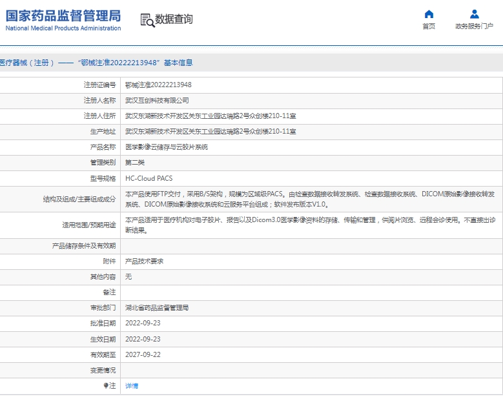Click the 数据查询 search document icon
Viewport: 503px width, 399px height.
point(148,20)
